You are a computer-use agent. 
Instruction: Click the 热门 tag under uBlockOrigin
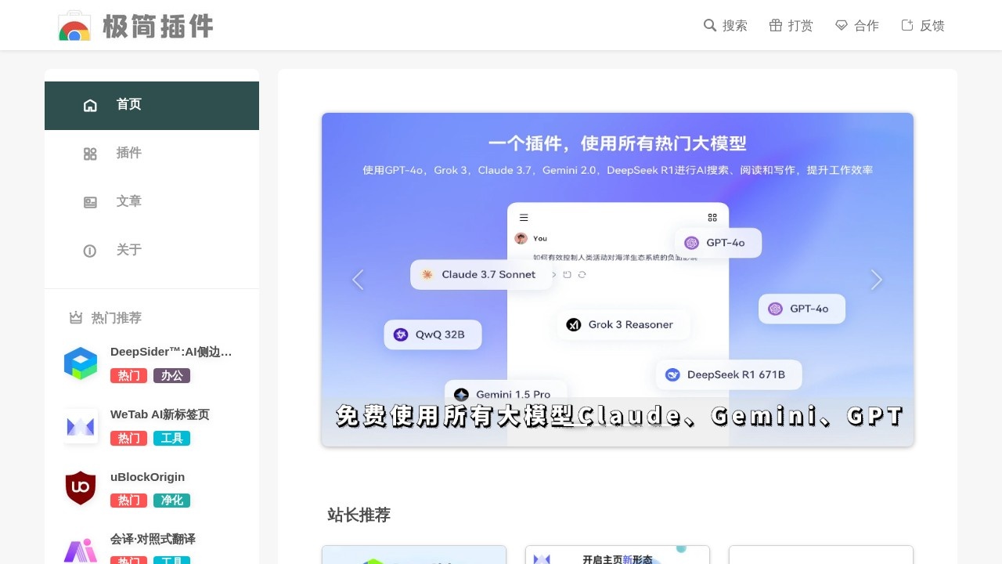(128, 500)
